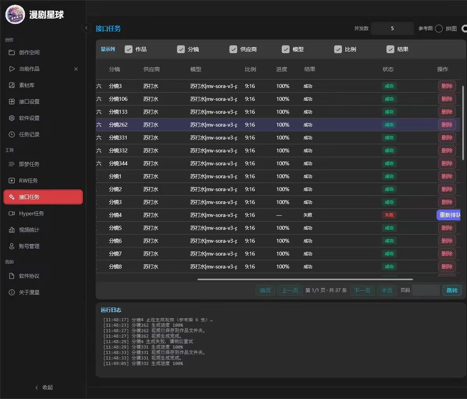This screenshot has width=467, height=399.
Task: Select Hyper任务 menu item
Action: pos(43,213)
